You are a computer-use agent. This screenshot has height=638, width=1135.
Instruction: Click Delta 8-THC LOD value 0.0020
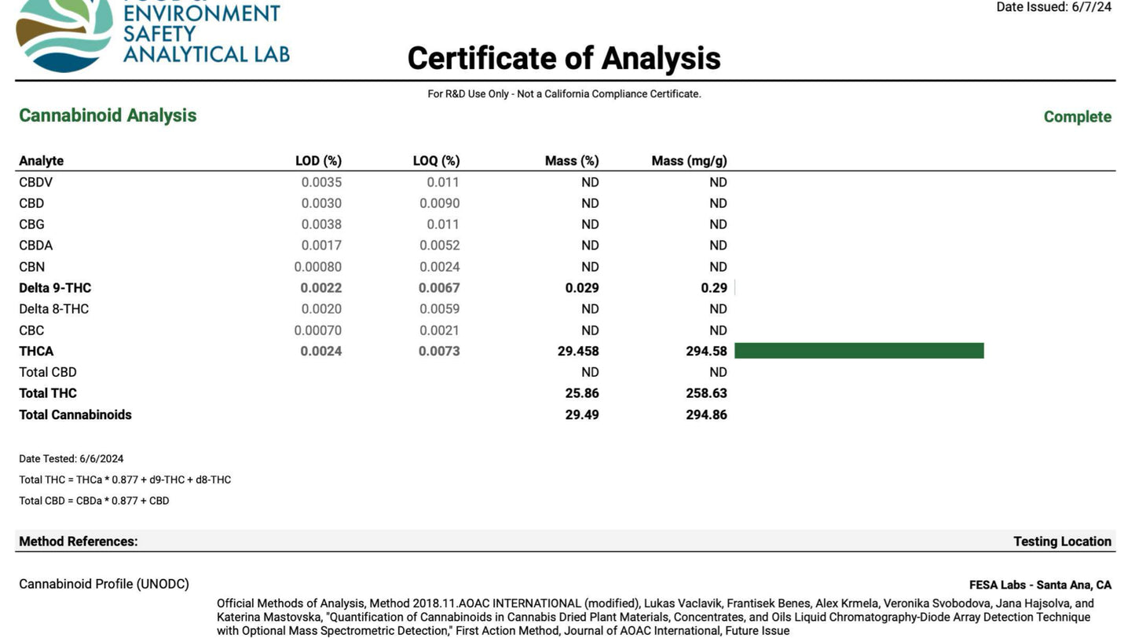[321, 309]
